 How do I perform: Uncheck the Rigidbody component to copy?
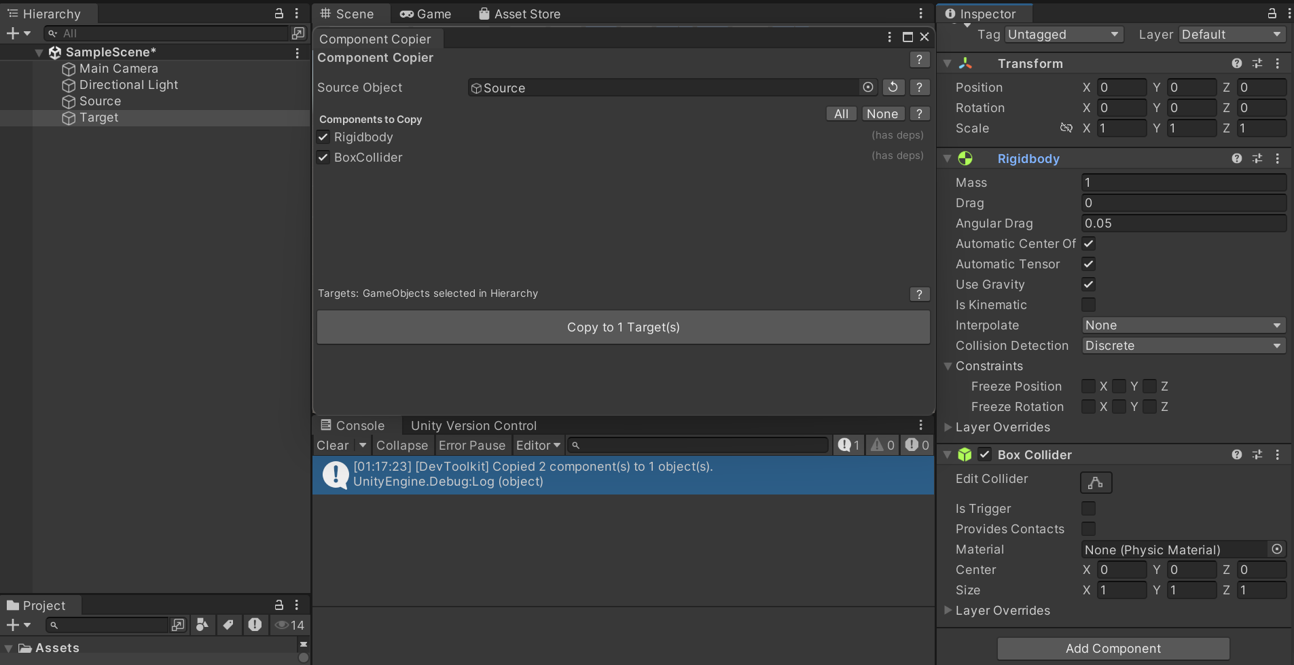tap(324, 137)
